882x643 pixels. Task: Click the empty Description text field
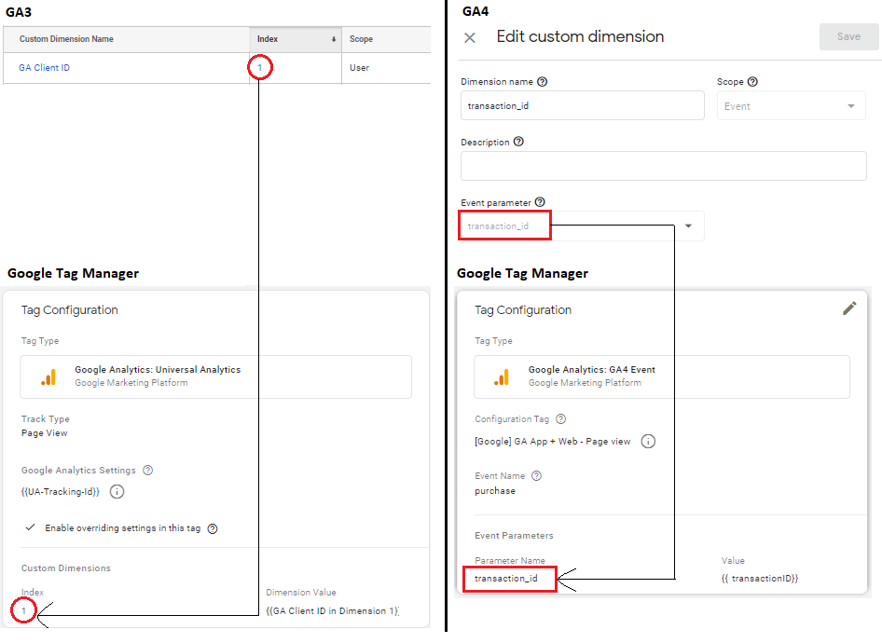coord(663,166)
